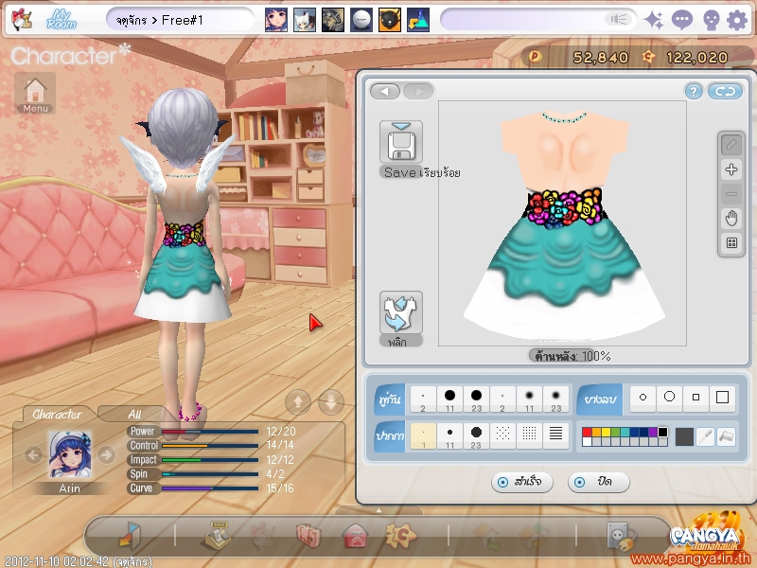Select hard brush size 2
This screenshot has height=568, width=757.
[x=423, y=399]
